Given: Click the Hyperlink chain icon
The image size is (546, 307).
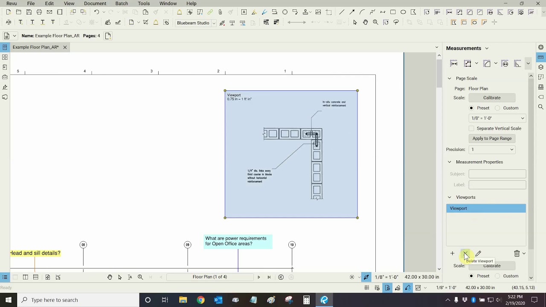Looking at the screenshot, I should (x=210, y=12).
